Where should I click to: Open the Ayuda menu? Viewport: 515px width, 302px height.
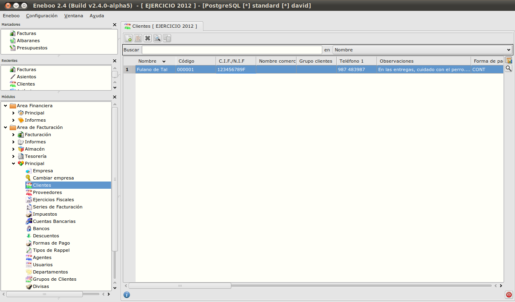point(97,16)
